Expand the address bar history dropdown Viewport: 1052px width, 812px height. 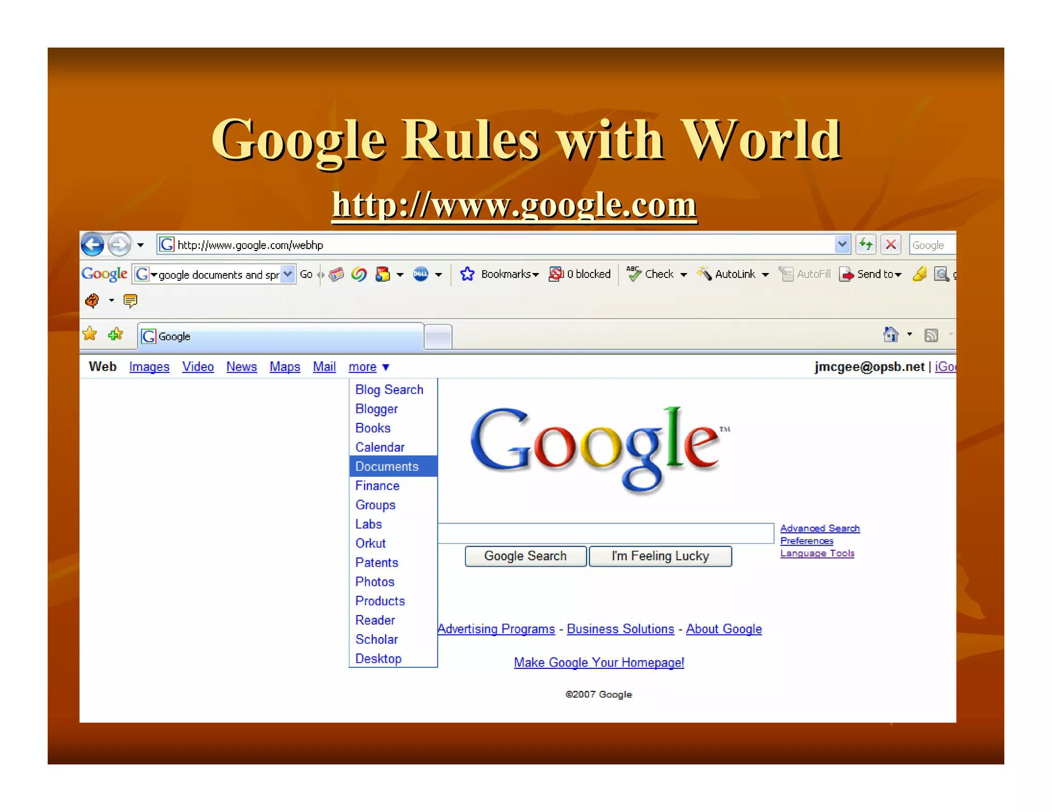pos(842,245)
